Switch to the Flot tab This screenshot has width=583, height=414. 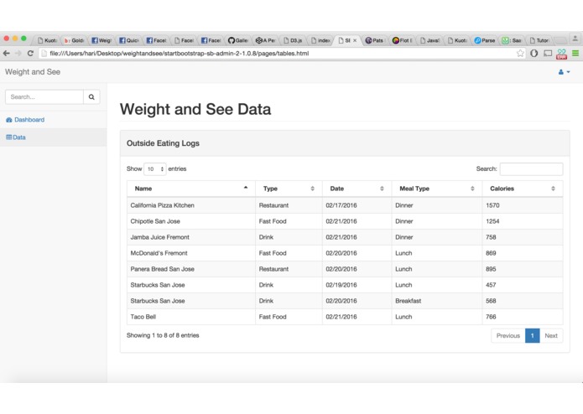pos(403,40)
